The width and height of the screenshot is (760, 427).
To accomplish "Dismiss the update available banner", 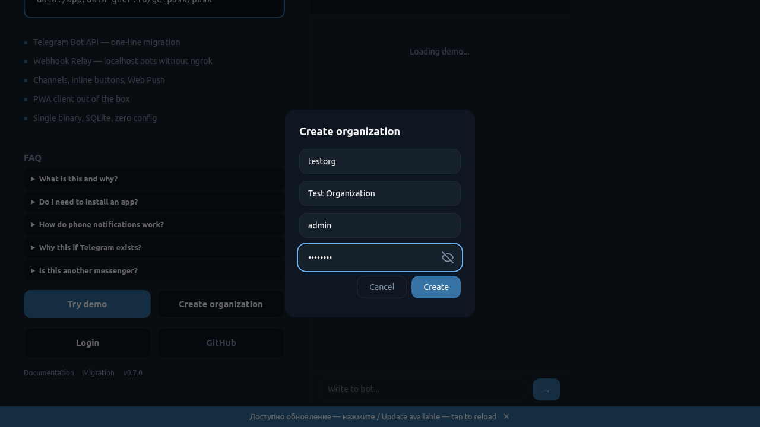I will click(x=506, y=416).
